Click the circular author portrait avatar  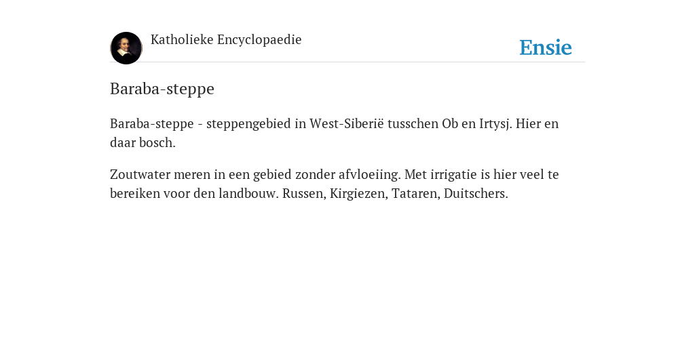(126, 48)
